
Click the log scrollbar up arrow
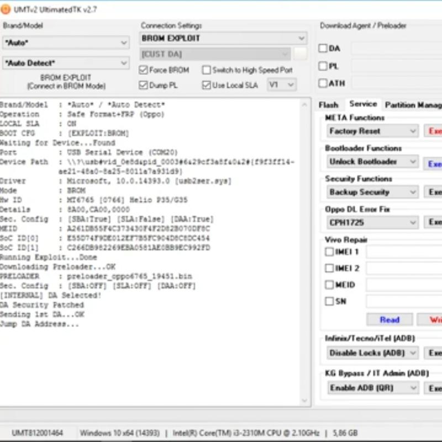(304, 104)
